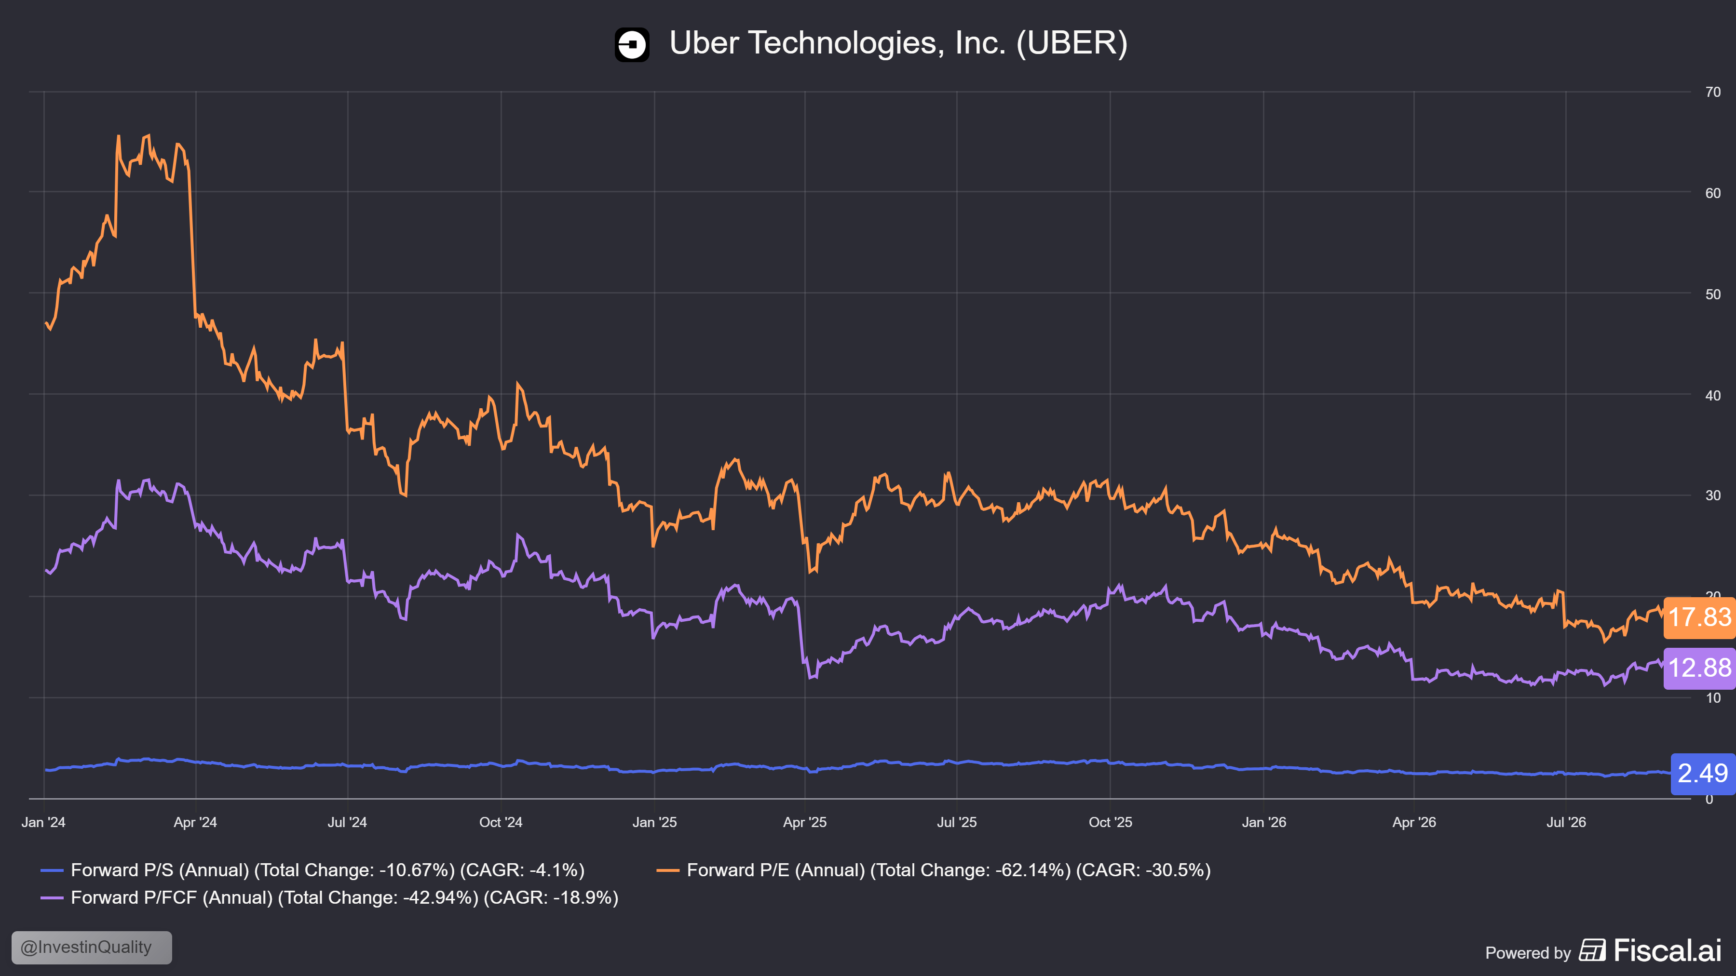The image size is (1736, 976).
Task: Click the Uber Technologies chart title
Action: [x=898, y=43]
